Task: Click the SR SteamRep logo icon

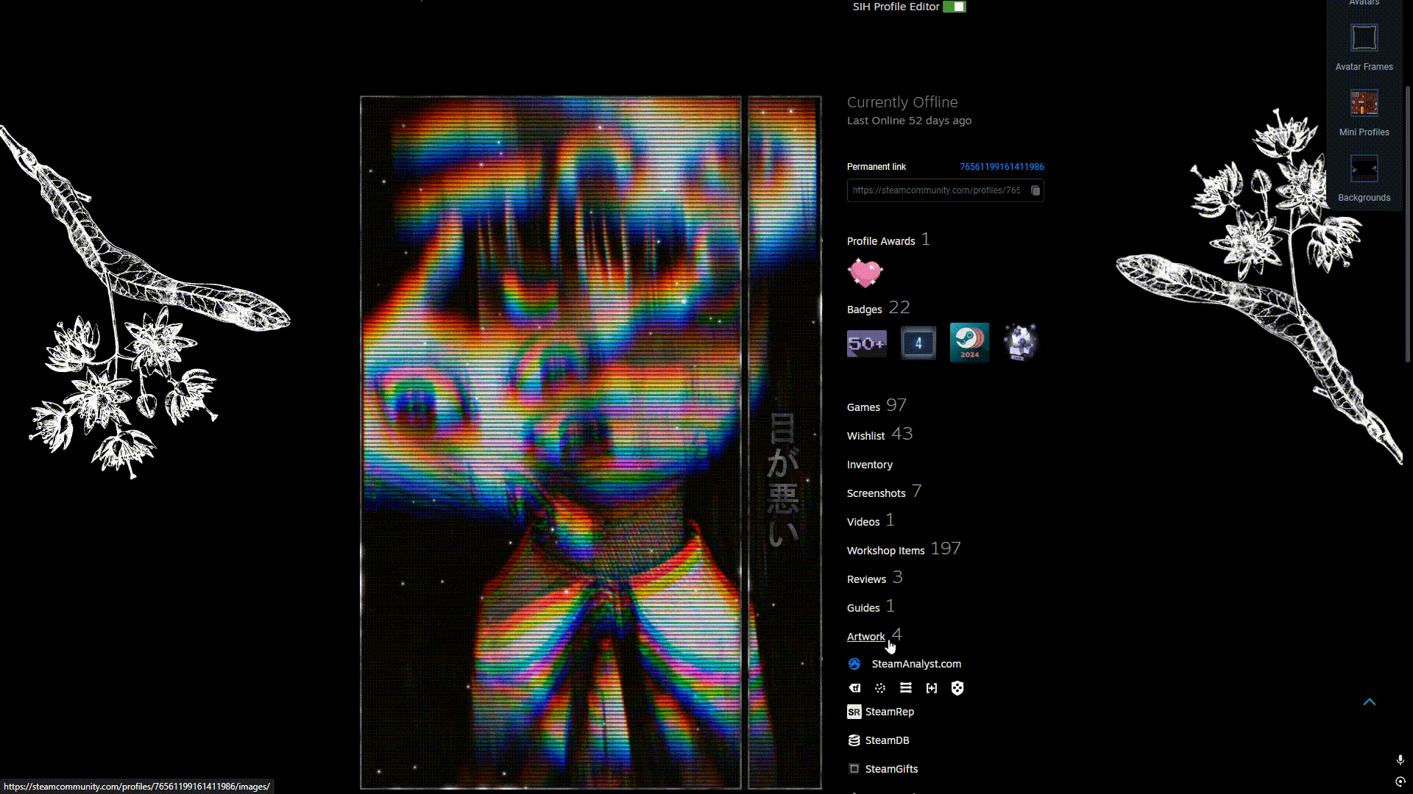Action: (x=854, y=712)
